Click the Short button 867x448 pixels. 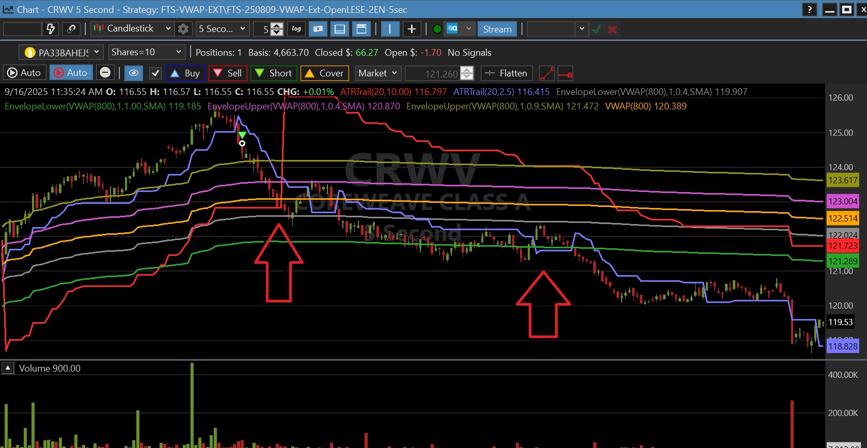coord(274,73)
